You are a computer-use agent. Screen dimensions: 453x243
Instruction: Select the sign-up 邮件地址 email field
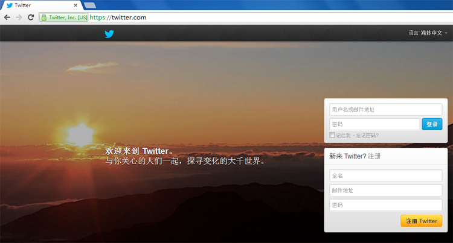tap(385, 191)
